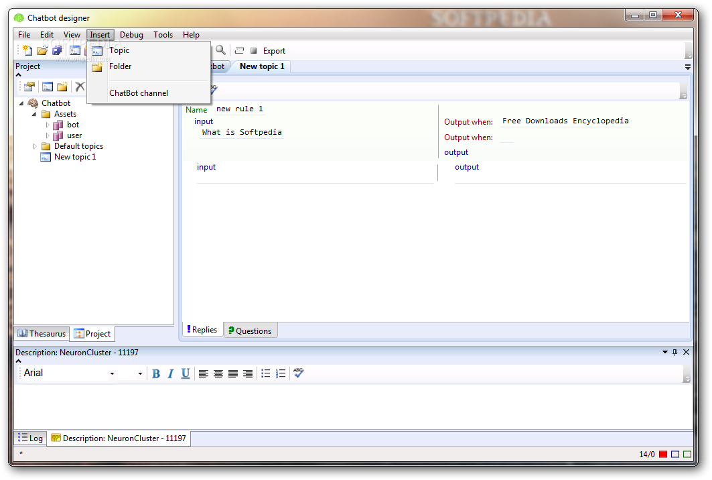Viewport: 712px width, 480px height.
Task: Run spell check in description toolbar
Action: pos(298,373)
